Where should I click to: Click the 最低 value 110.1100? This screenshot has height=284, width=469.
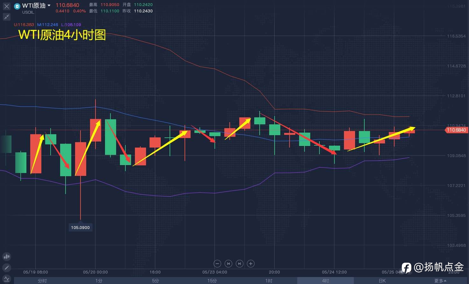110,11
